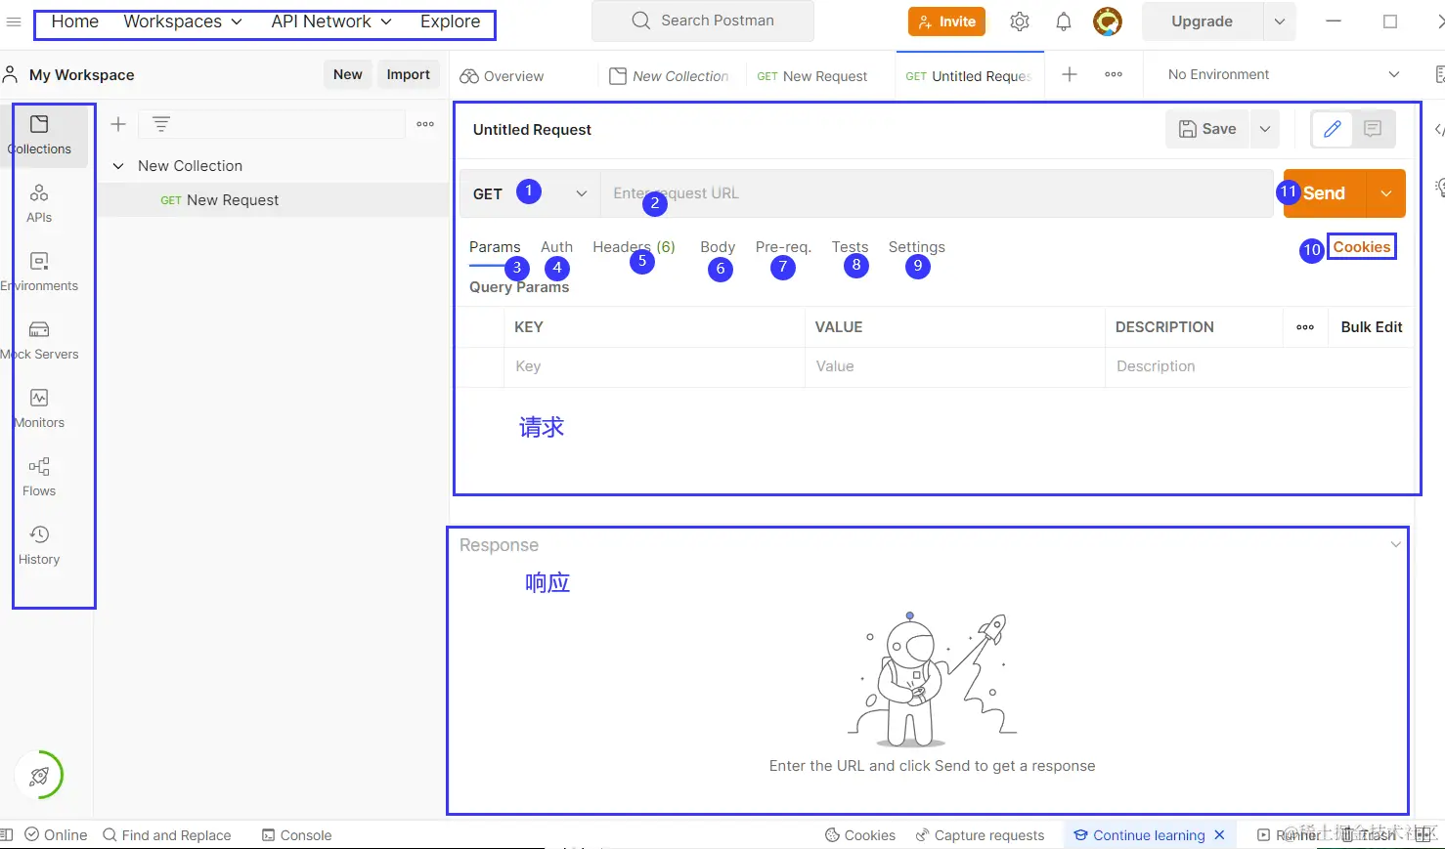Viewport: 1445px width, 849px height.
Task: Open the Monitors sidebar panel
Action: [x=39, y=409]
